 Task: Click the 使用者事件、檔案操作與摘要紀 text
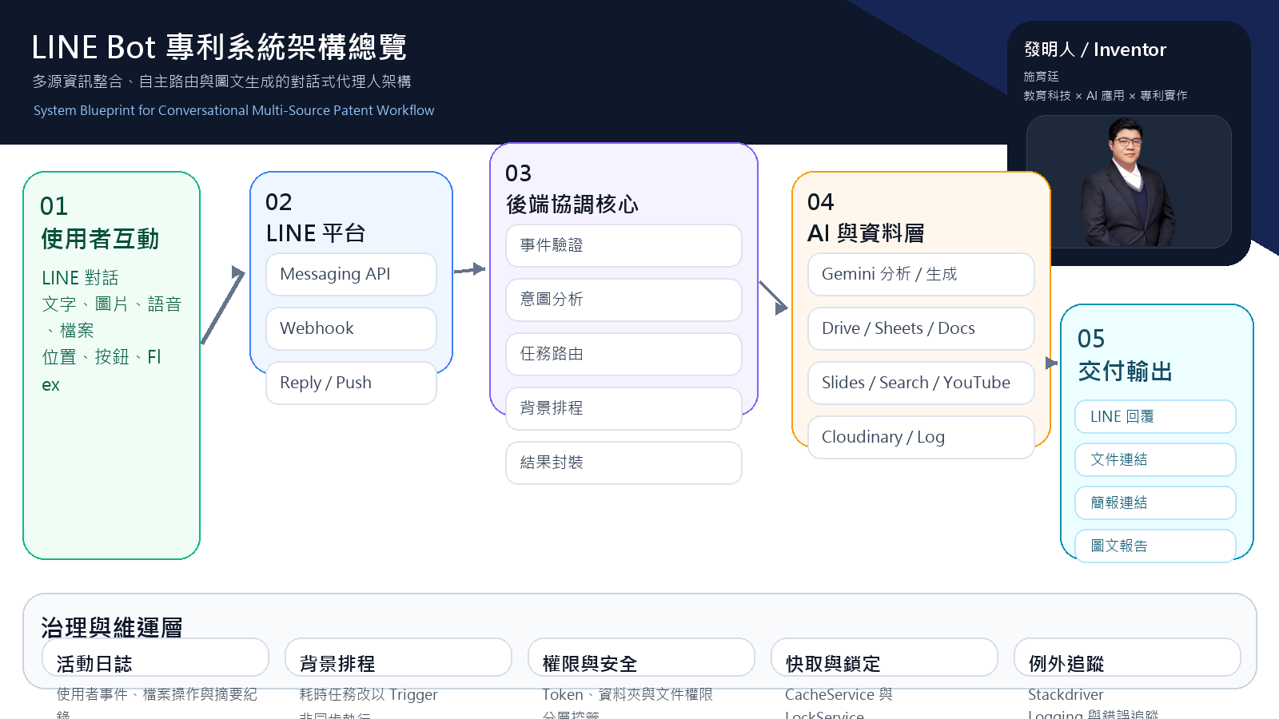pos(157,695)
